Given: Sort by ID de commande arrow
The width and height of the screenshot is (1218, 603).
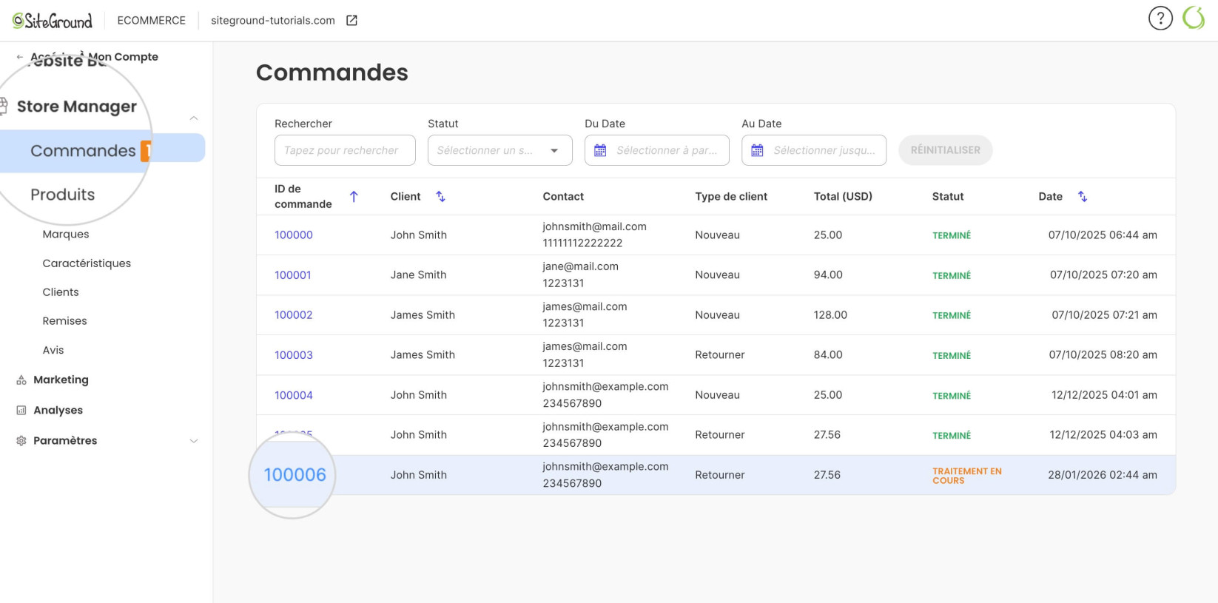Looking at the screenshot, I should 354,197.
